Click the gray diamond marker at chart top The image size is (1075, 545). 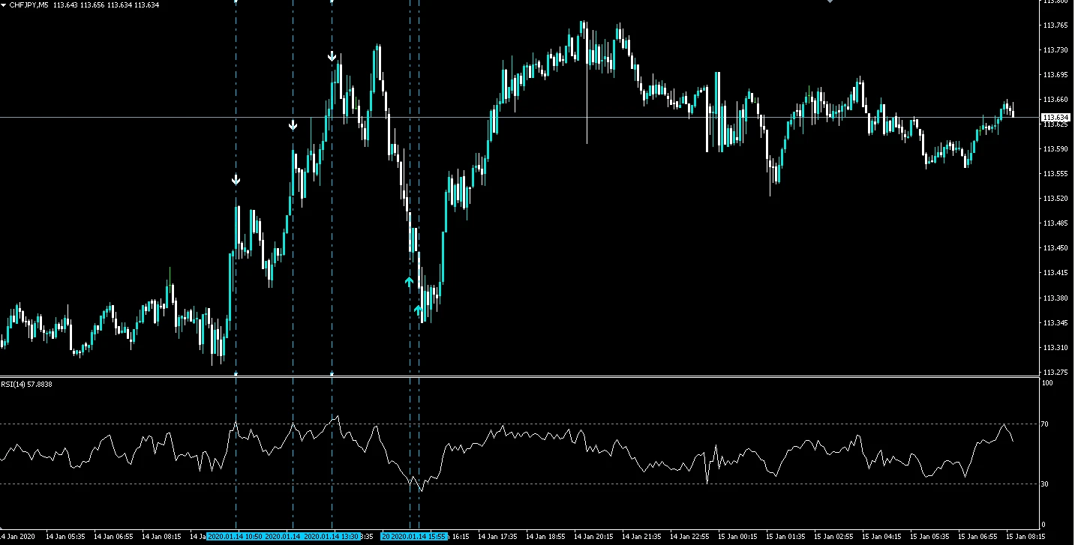830,1
